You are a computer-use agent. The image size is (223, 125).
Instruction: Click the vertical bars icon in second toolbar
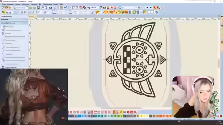pos(130,12)
